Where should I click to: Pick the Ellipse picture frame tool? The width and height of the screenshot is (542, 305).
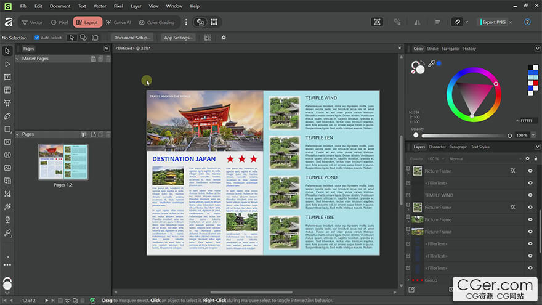7,155
